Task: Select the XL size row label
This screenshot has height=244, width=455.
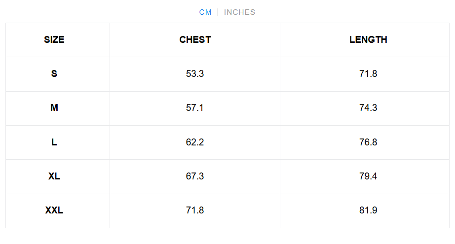Action: [54, 176]
